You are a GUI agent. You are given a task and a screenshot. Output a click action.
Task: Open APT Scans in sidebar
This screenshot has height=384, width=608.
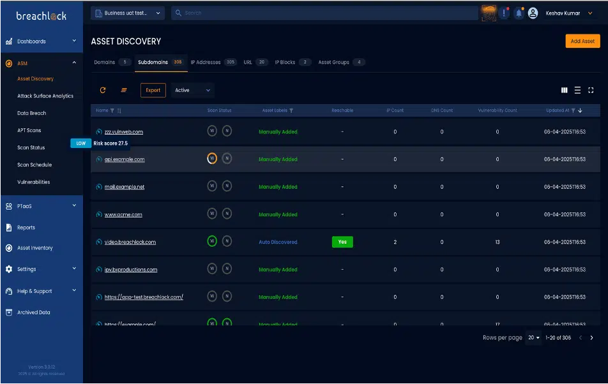[x=29, y=131]
